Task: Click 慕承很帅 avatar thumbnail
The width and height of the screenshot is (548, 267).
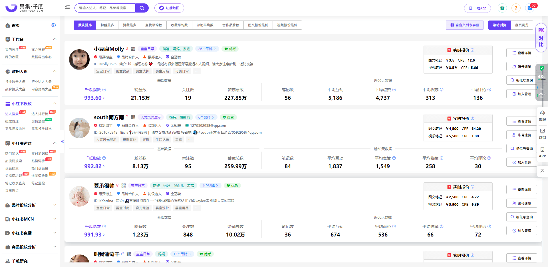Action: point(79,196)
